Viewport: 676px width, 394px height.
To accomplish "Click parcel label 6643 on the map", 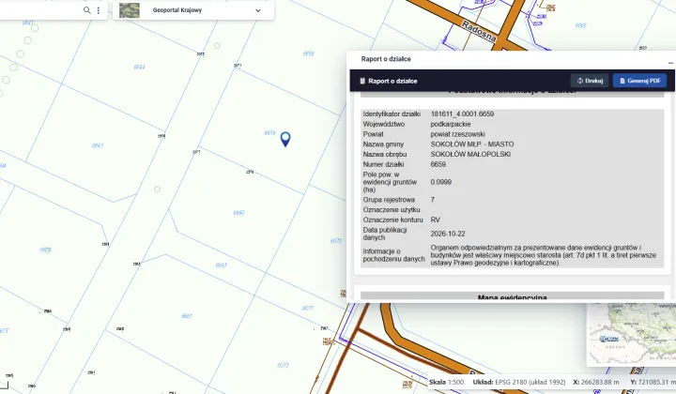I will 98,145.
